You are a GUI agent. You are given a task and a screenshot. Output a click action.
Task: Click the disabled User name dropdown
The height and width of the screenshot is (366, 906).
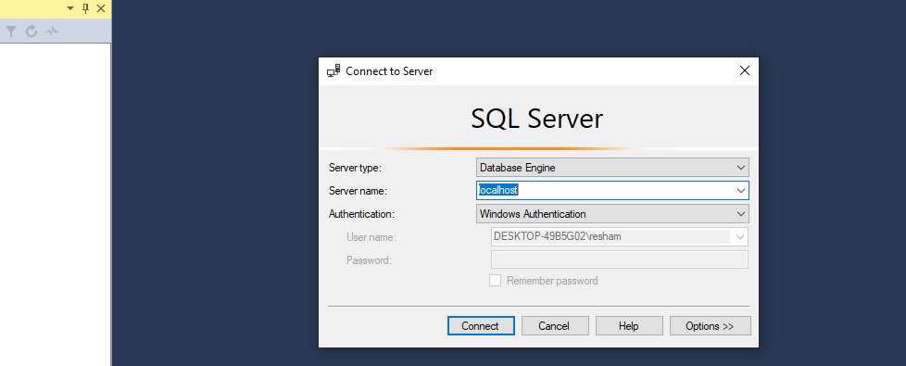click(620, 236)
